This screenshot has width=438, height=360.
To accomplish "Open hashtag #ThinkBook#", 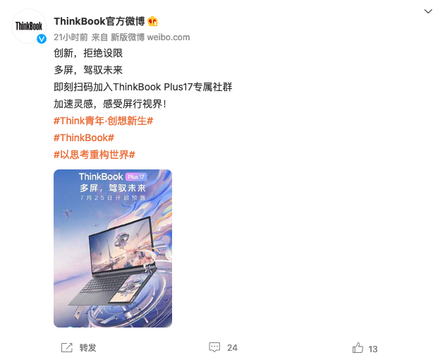I will point(84,138).
